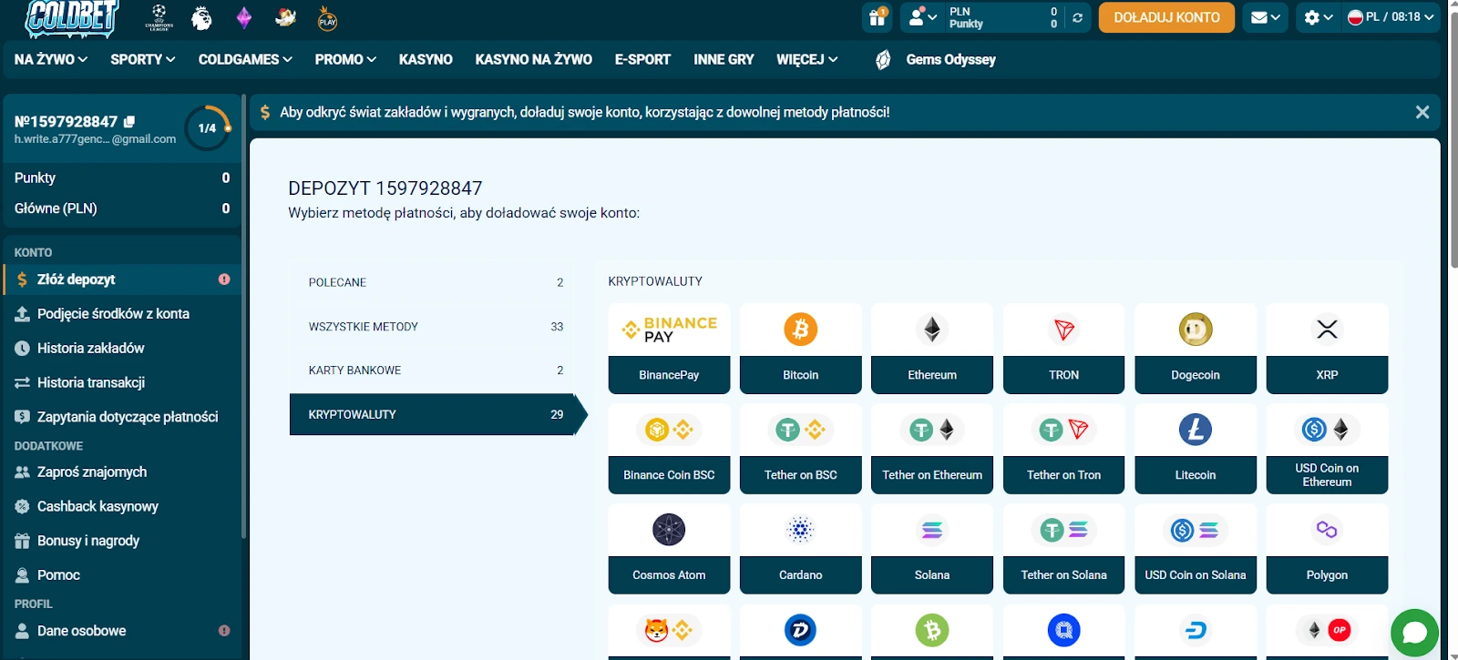Copy the account number with copy icon
The image size is (1458, 660).
pyautogui.click(x=129, y=121)
